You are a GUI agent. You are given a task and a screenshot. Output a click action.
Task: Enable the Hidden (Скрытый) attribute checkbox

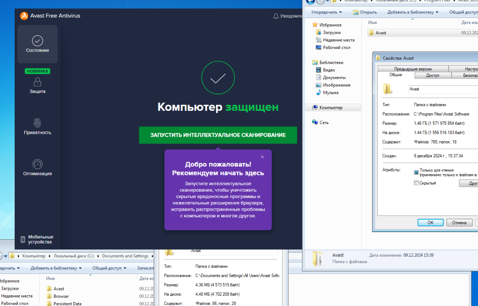[x=416, y=183]
